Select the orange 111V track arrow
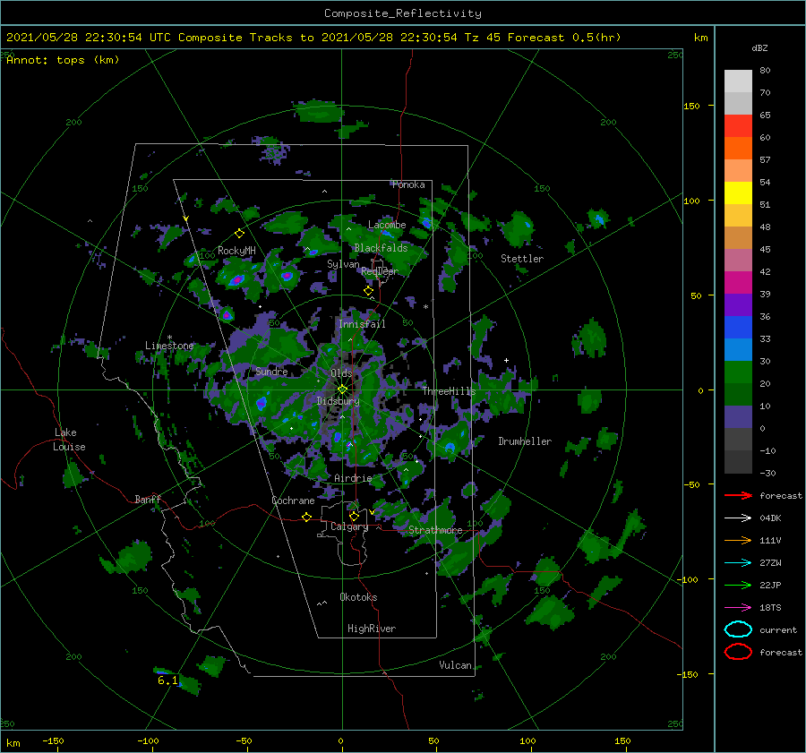The image size is (806, 753). 738,540
